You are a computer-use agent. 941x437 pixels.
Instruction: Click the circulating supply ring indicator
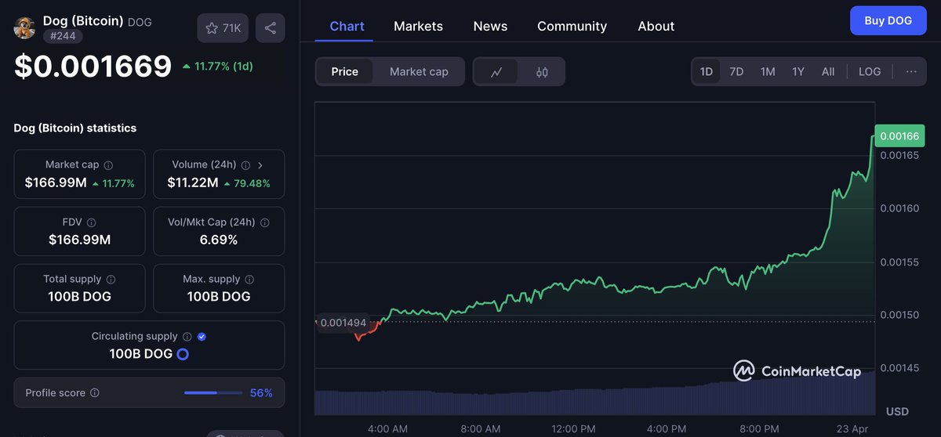pos(183,354)
